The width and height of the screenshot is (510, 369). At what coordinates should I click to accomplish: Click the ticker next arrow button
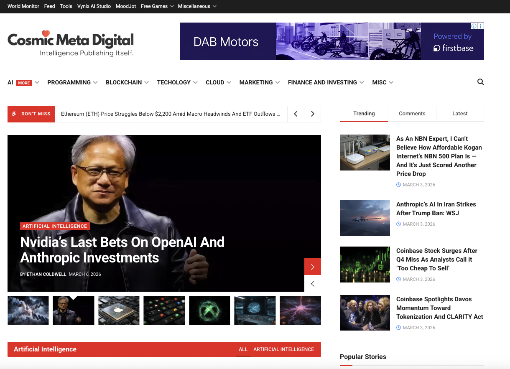(312, 114)
